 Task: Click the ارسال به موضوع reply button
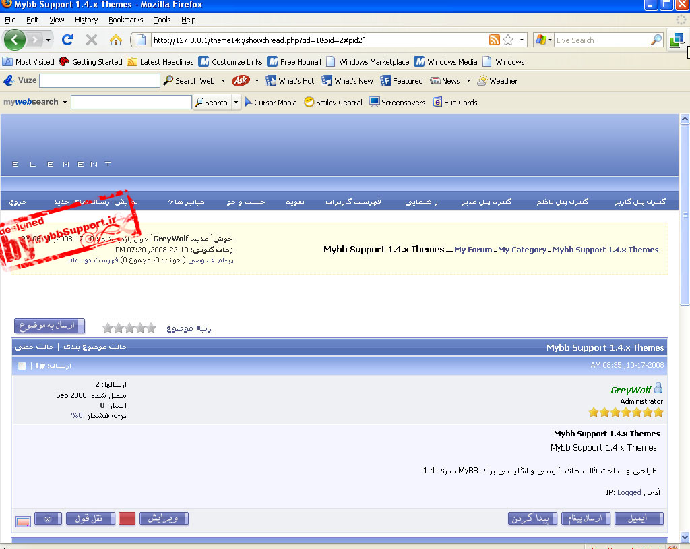[49, 326]
